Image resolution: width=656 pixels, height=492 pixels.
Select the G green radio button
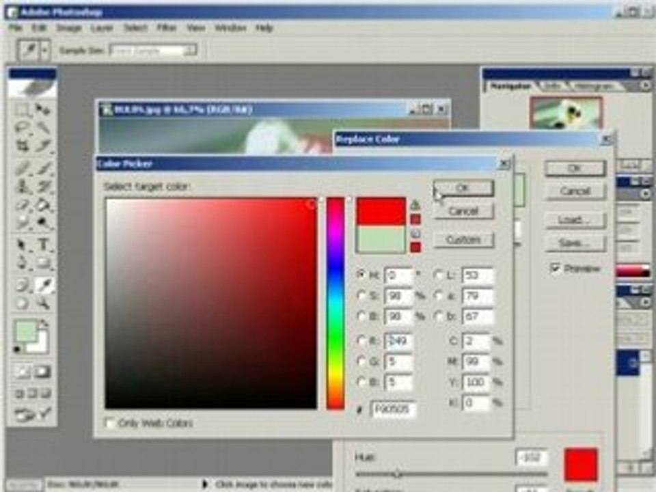click(361, 361)
